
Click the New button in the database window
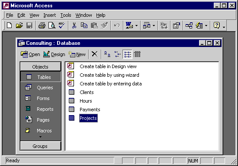pos(77,54)
